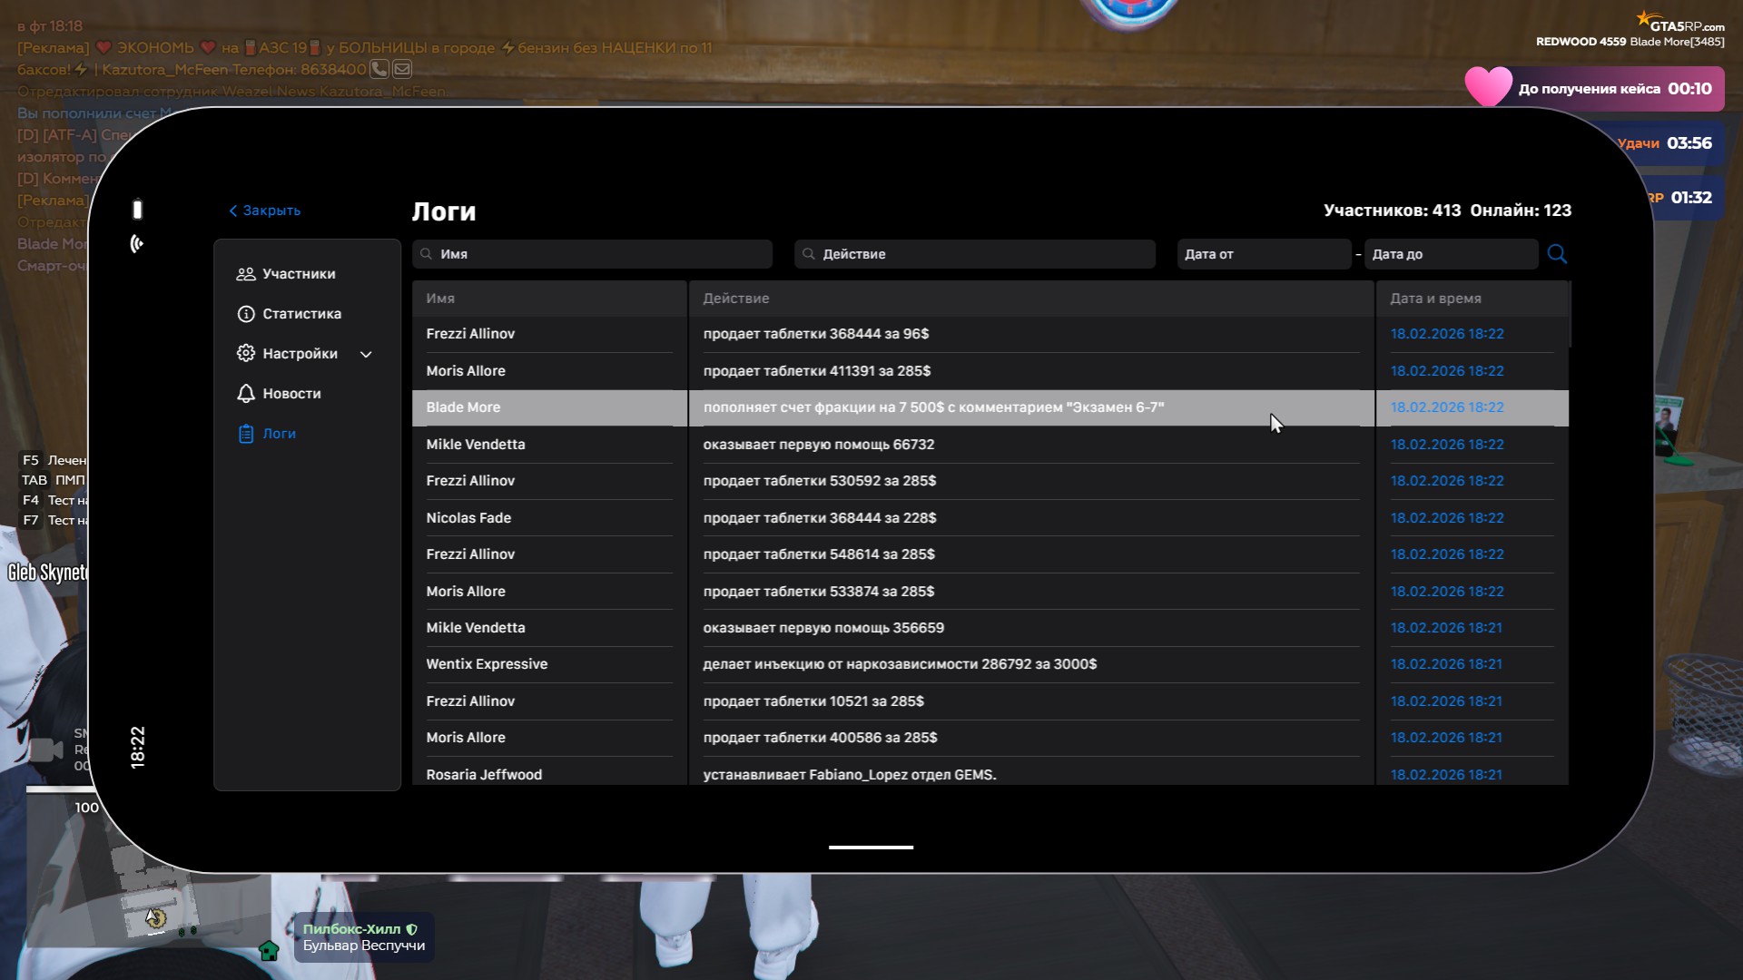
Task: Click the 18.02.2026 18:22 date for Blade More
Action: pos(1446,407)
